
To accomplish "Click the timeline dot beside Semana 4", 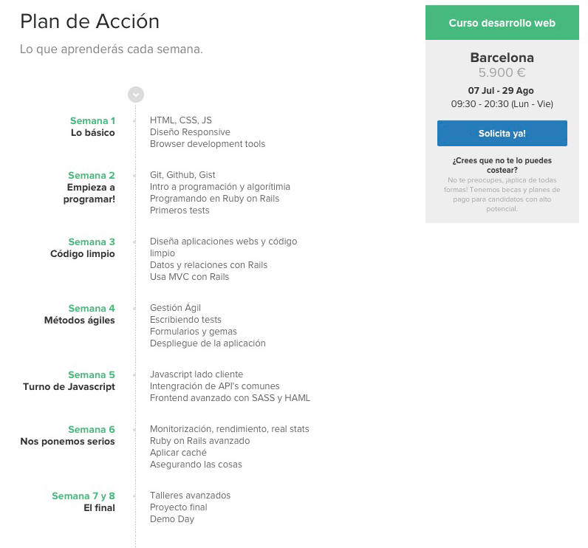I will 134,309.
